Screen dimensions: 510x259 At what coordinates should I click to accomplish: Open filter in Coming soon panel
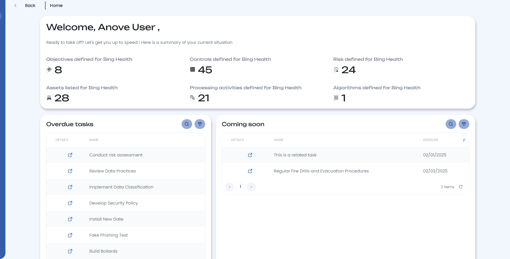[464, 124]
